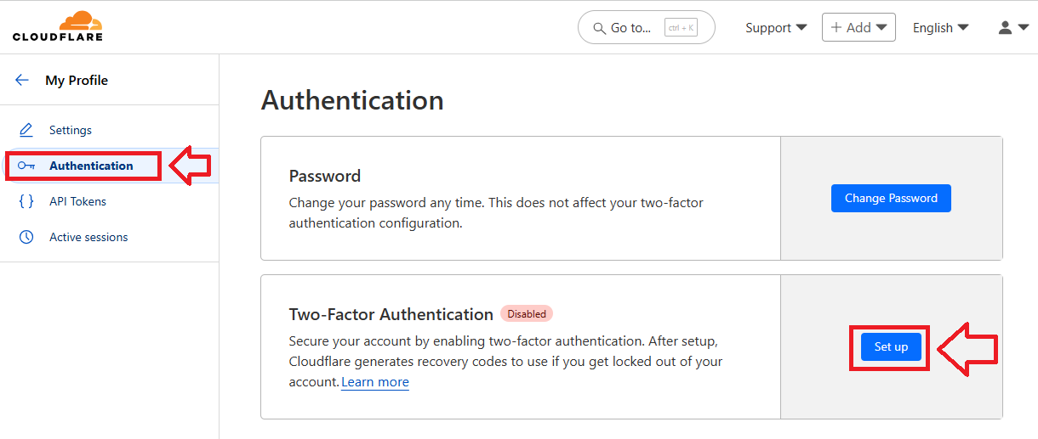Image resolution: width=1038 pixels, height=439 pixels.
Task: Click the API Tokens braces icon
Action: [x=26, y=201]
